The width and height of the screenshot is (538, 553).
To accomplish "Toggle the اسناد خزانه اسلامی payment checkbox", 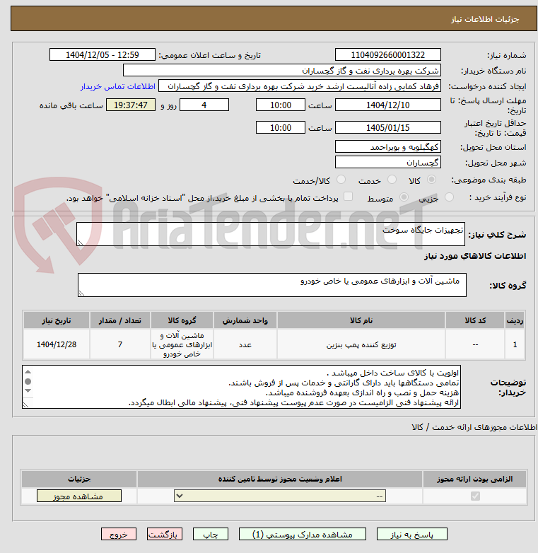I will click(x=348, y=197).
